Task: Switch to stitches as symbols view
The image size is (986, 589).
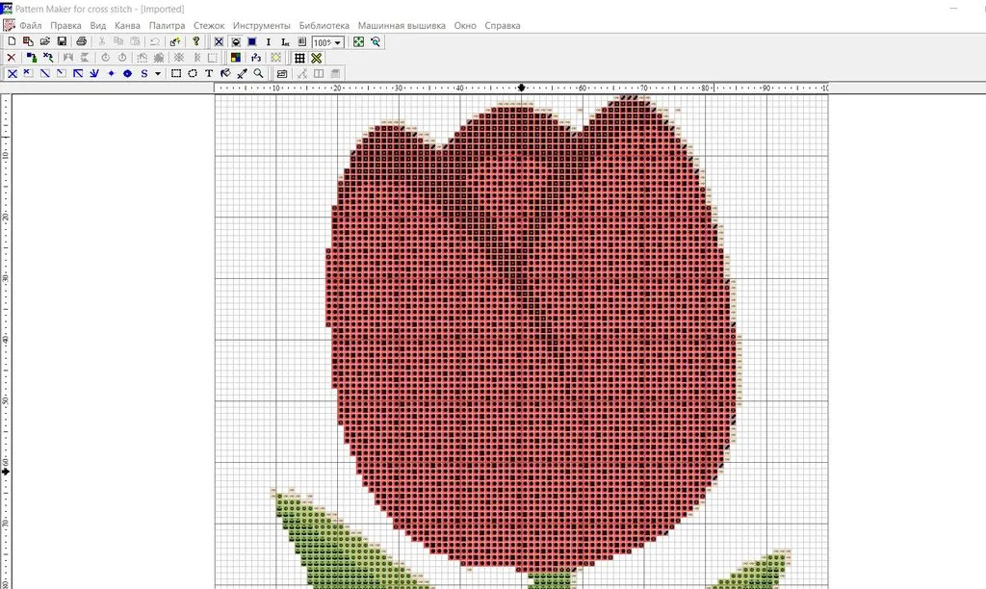Action: (235, 42)
